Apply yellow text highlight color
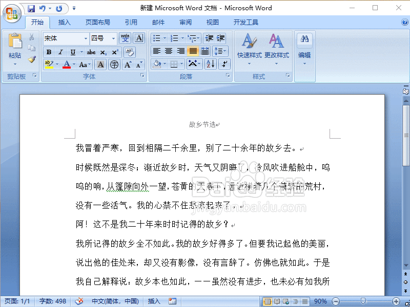Image resolution: width=410 pixels, height=307 pixels. 48,63
